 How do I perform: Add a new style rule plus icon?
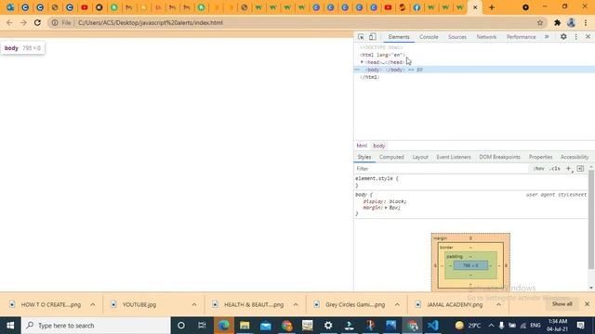point(569,169)
